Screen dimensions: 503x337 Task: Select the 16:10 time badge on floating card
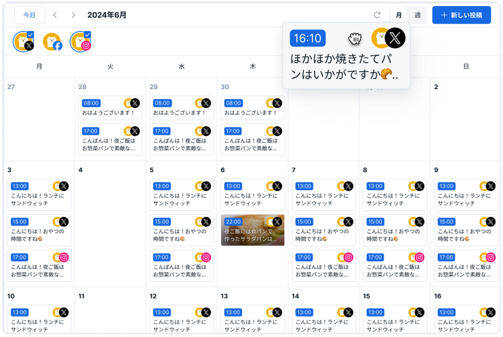tap(308, 38)
